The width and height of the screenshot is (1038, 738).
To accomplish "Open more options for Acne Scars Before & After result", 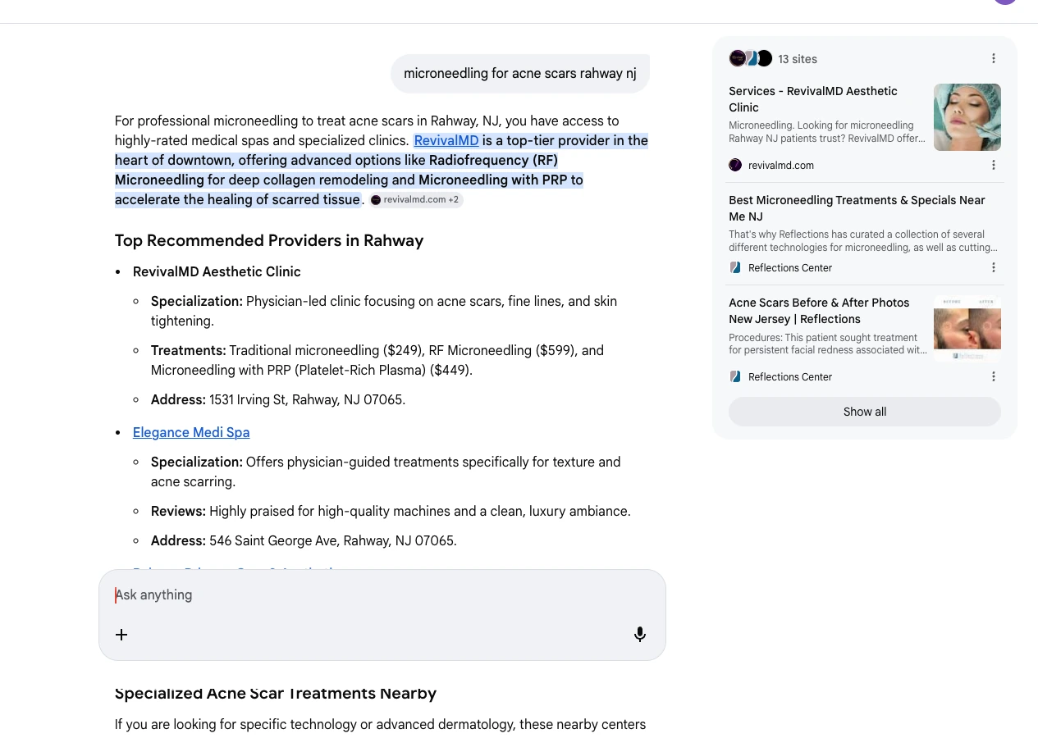I will coord(994,376).
